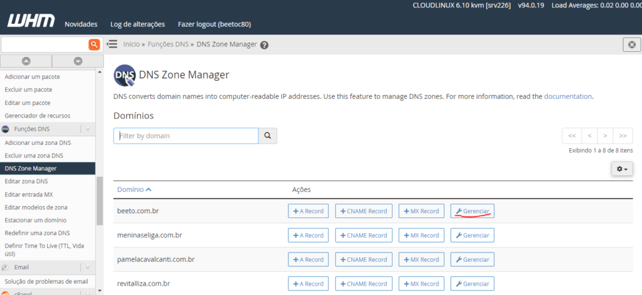Collapse the Email section chevron
The width and height of the screenshot is (642, 295).
[x=88, y=267]
